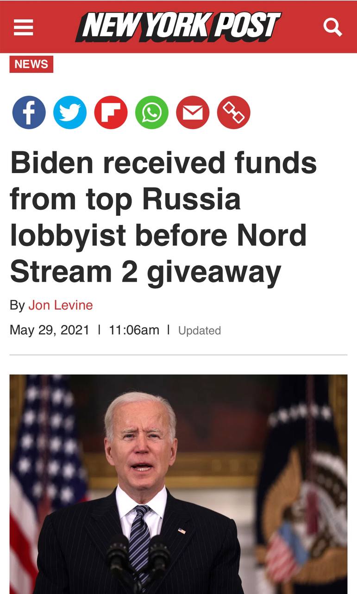Screen dimensions: 357x594
Task: Open search with the magnifying glass icon
Action: coord(332,27)
